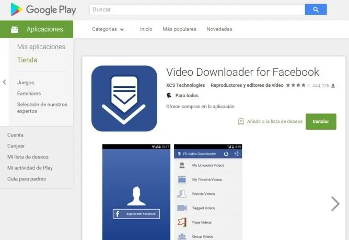The width and height of the screenshot is (349, 240).
Task: Click the green Instalar button
Action: point(321,121)
